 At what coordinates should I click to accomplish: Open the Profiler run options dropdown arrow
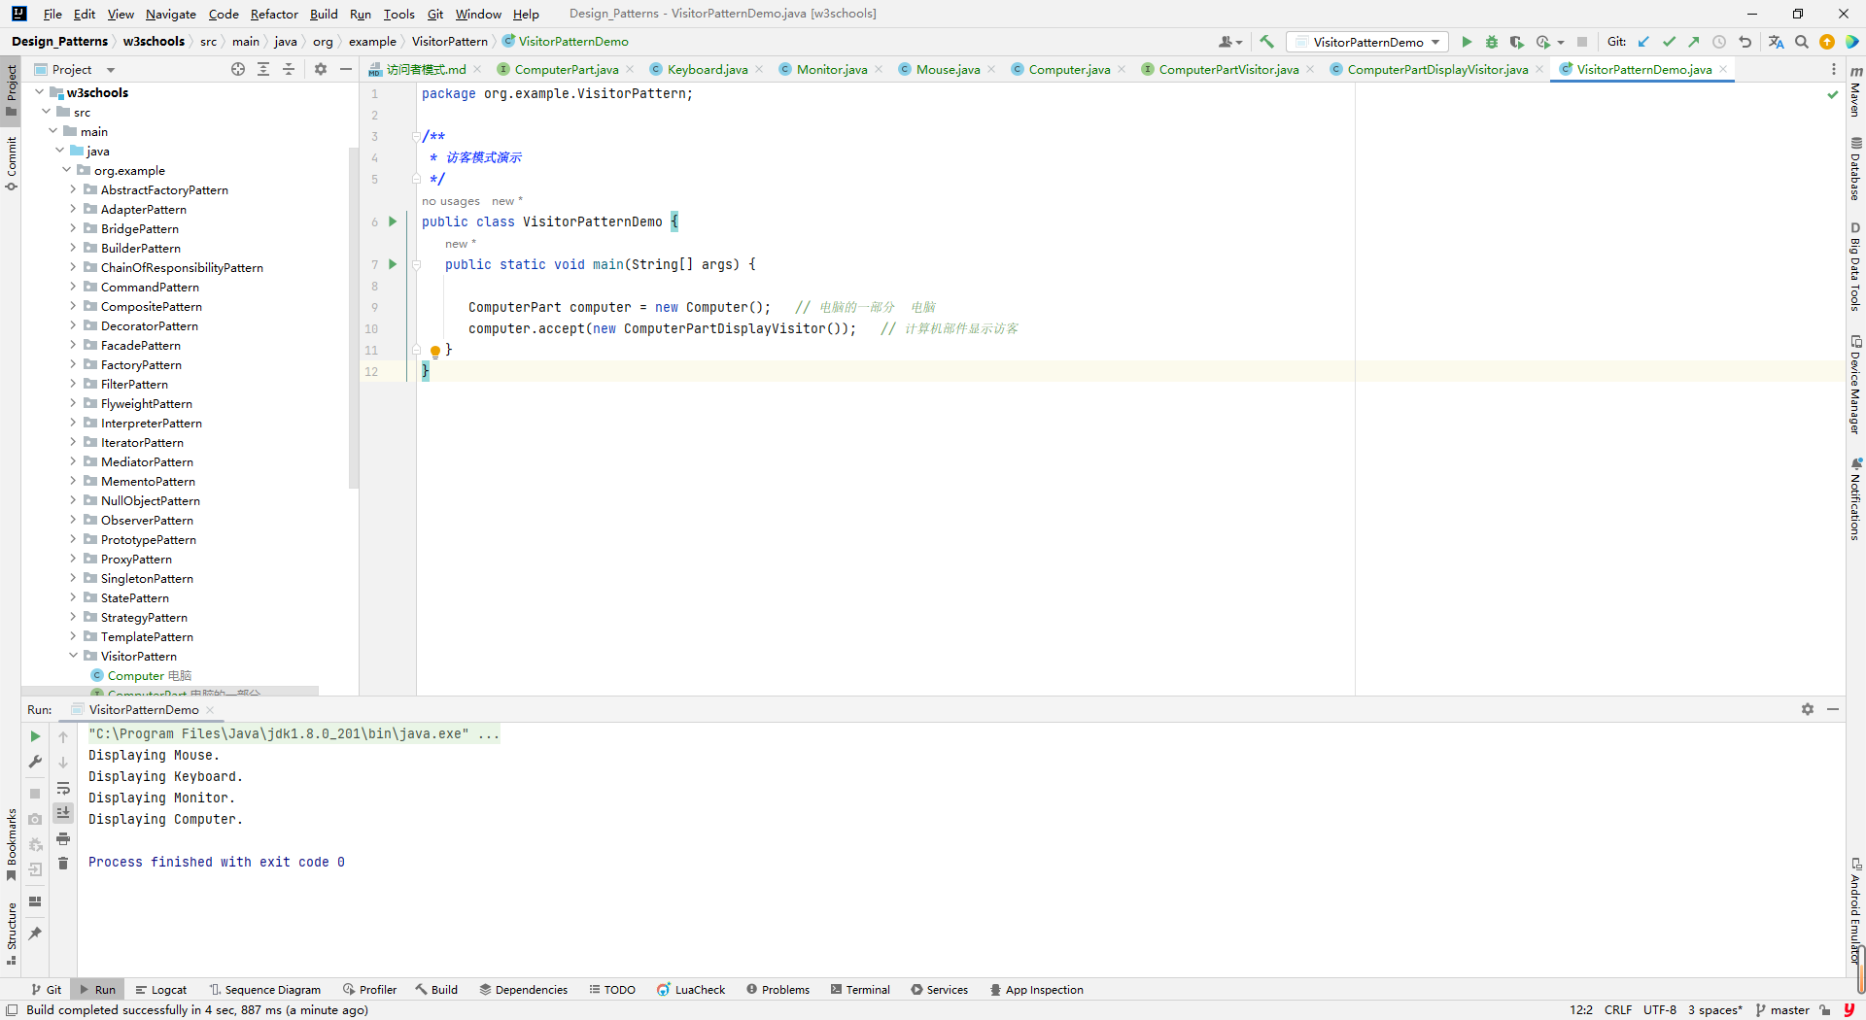click(1561, 42)
